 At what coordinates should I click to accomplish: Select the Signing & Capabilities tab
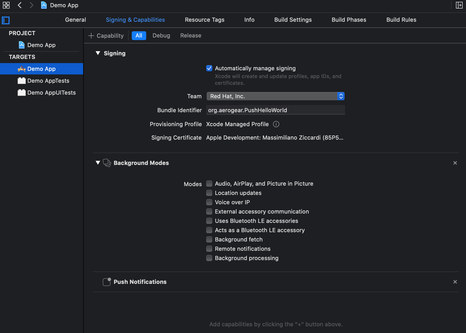point(135,20)
